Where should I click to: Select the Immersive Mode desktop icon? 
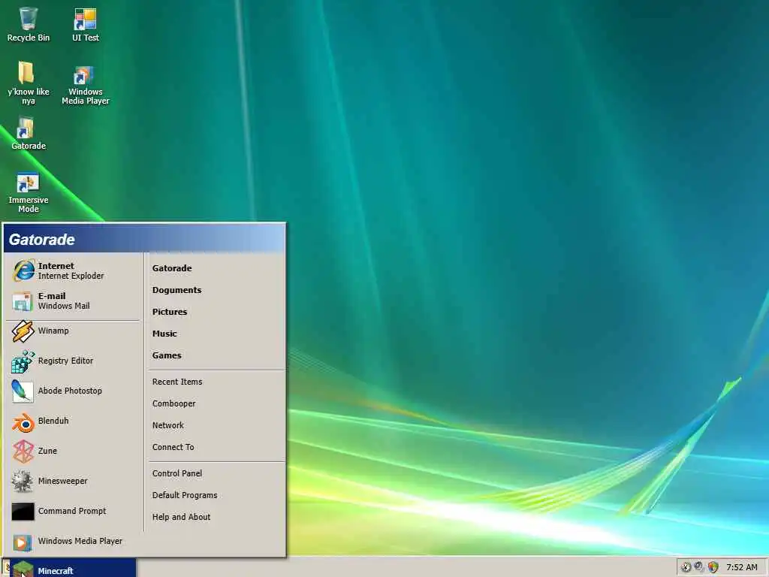[x=28, y=192]
